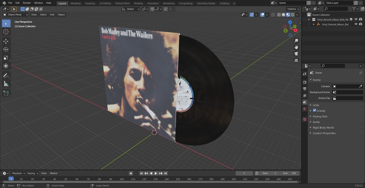Exclude Vinyl_Record_Album_Bob_Ma collection checkbox

point(351,19)
